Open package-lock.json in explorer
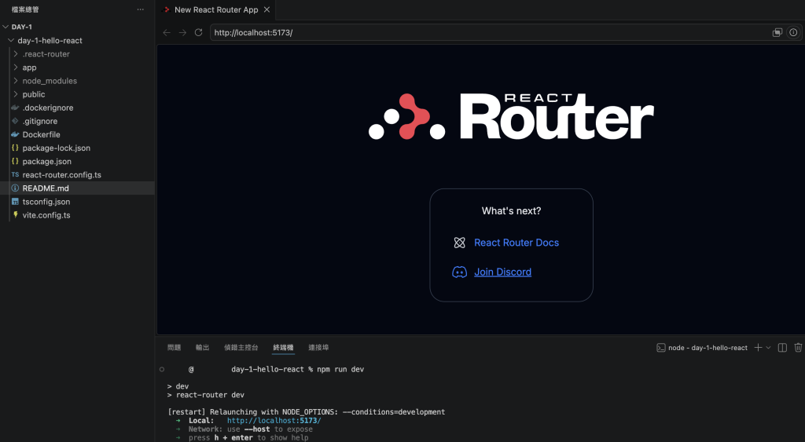The width and height of the screenshot is (805, 442). coord(57,148)
